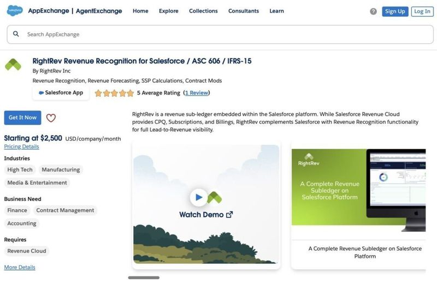Click the Salesforce cloud logo
This screenshot has height=289, width=437.
coord(15,10)
